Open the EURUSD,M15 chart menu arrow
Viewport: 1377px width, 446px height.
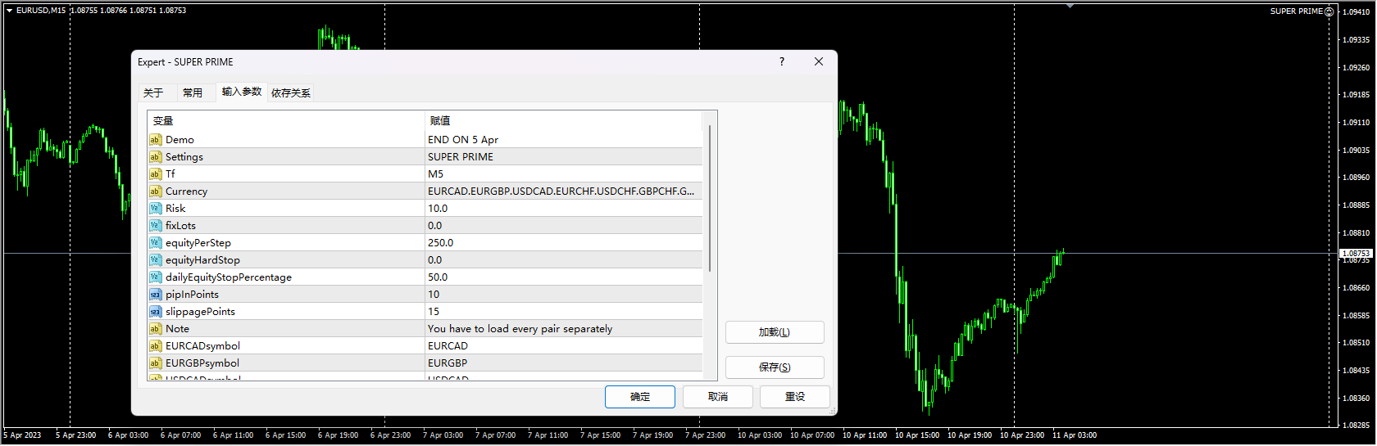(9, 11)
